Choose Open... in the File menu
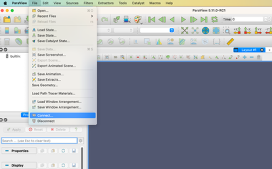The width and height of the screenshot is (272, 169). point(62,10)
